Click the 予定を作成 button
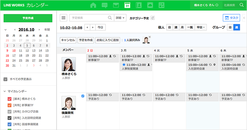 pos(86,40)
